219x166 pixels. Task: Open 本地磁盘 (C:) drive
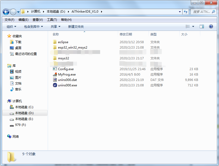(x=24, y=107)
